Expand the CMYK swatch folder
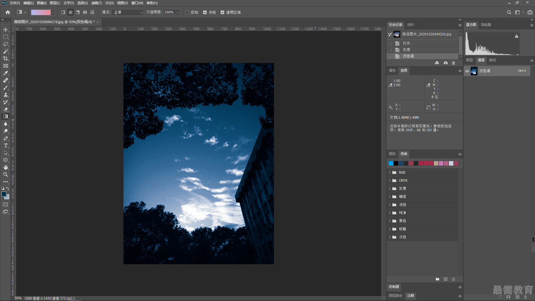This screenshot has width=535, height=301. [390, 181]
